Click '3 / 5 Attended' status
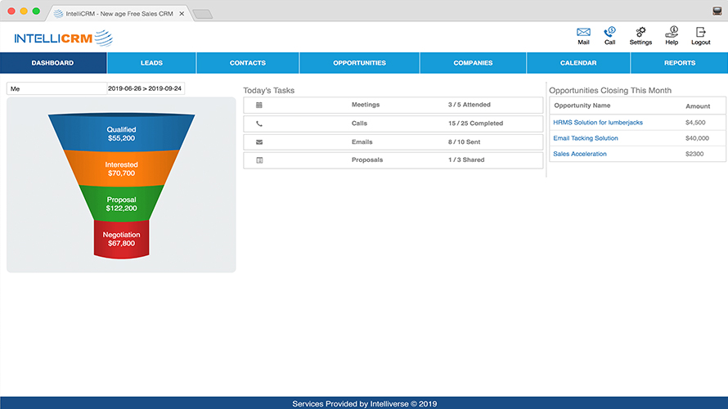This screenshot has width=728, height=409. (x=469, y=105)
